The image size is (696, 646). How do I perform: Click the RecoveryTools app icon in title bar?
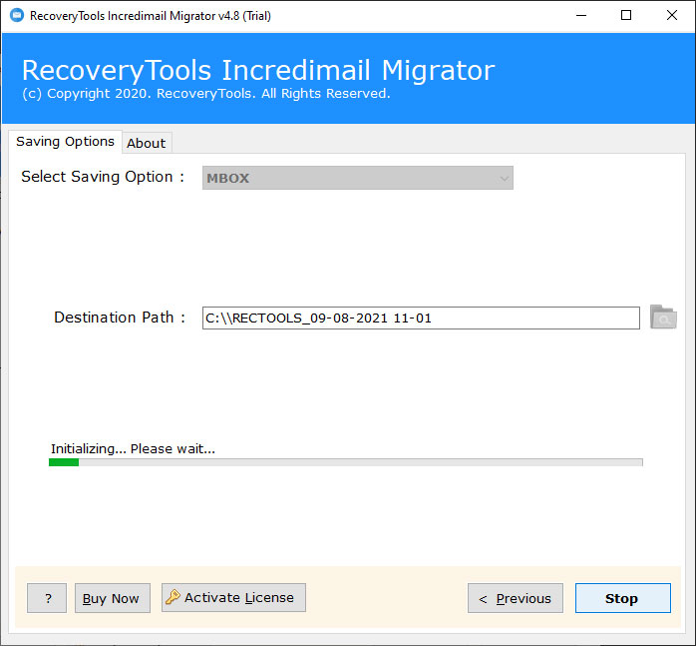point(17,16)
